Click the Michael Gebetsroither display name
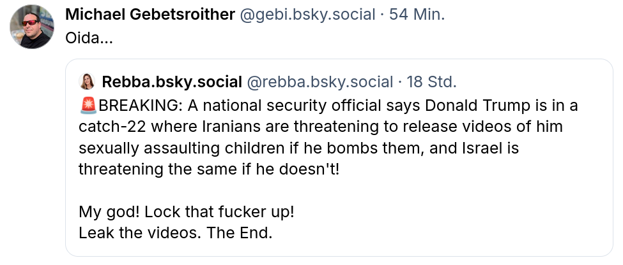This screenshot has width=623, height=265. tap(150, 15)
